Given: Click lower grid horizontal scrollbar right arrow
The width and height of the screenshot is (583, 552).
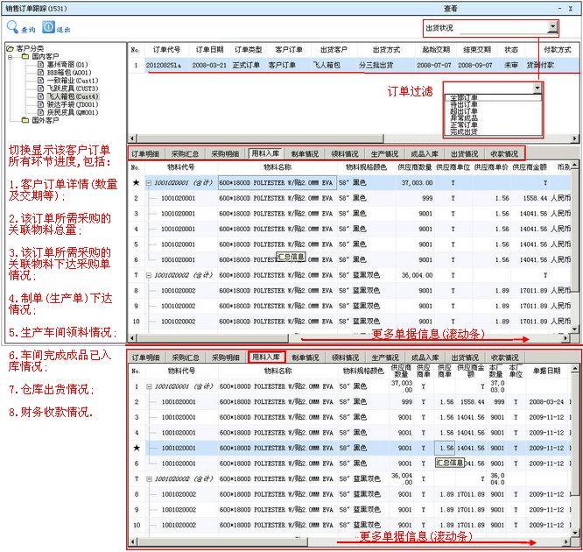Looking at the screenshot, I should click(x=565, y=541).
